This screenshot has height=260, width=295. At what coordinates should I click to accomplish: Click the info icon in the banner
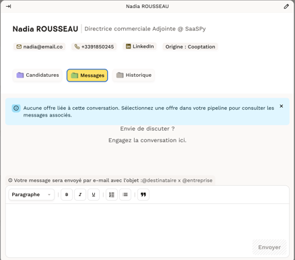click(x=16, y=108)
